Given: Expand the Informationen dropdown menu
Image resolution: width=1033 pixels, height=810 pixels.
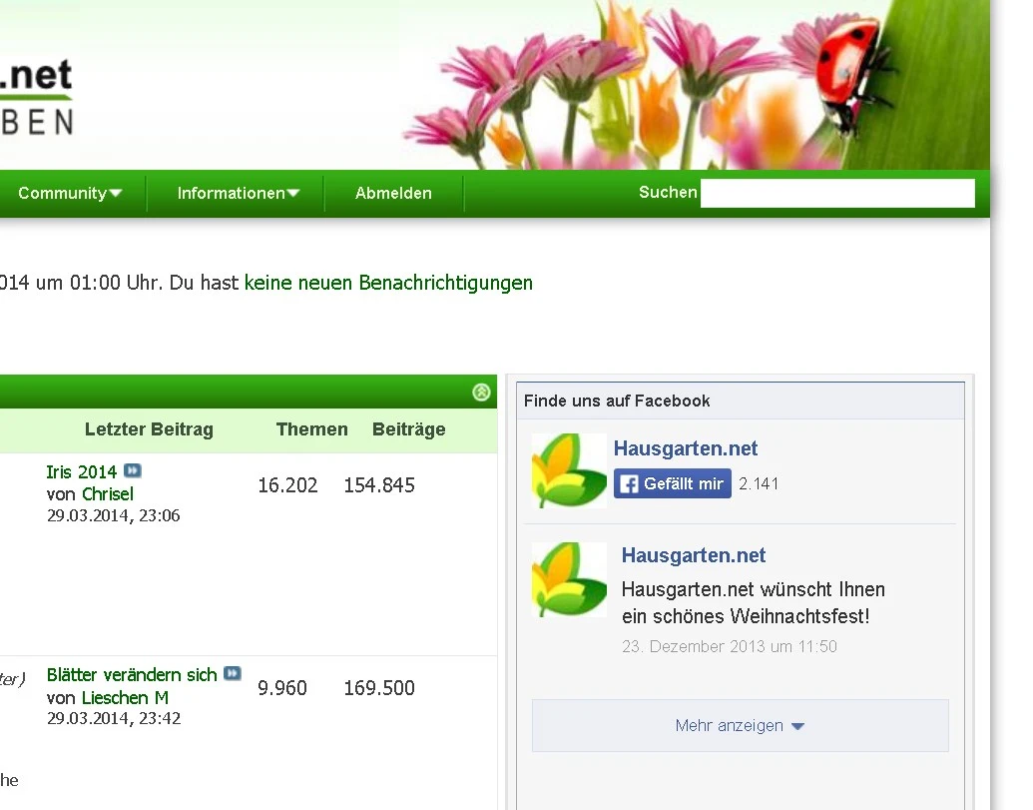Looking at the screenshot, I should point(238,194).
